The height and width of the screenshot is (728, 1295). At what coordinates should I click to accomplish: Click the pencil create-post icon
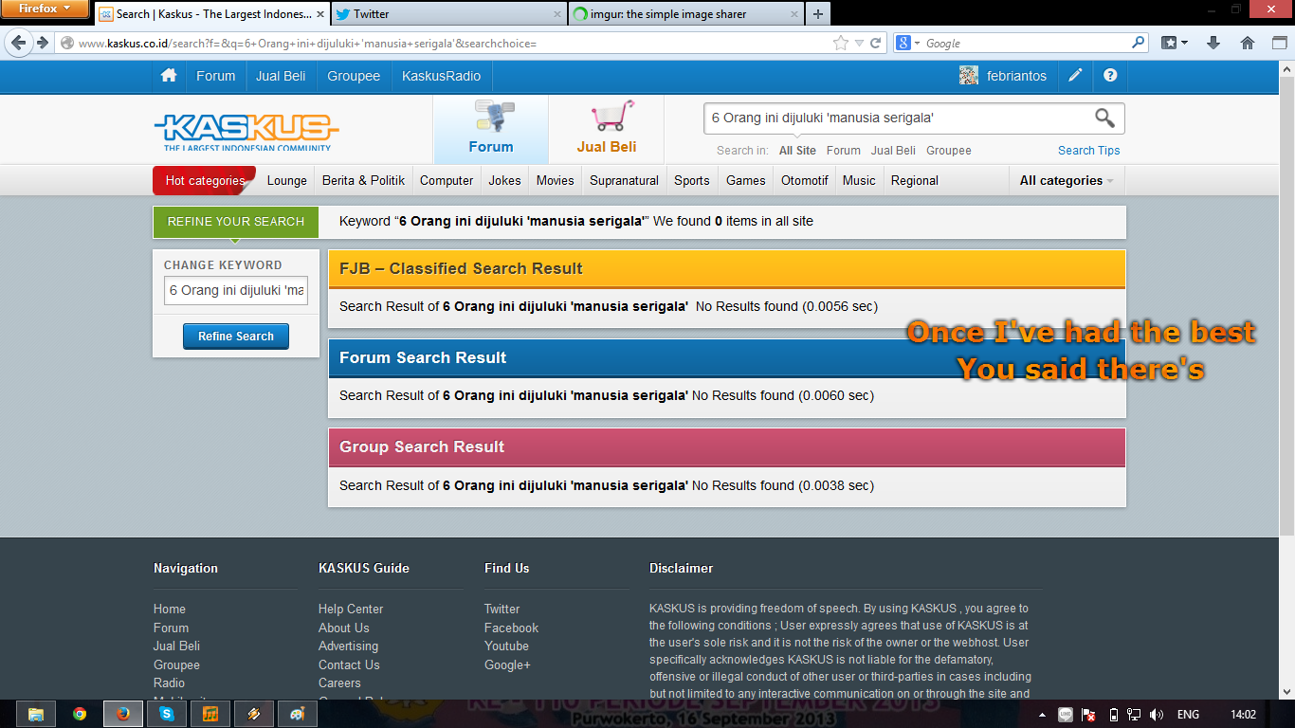pos(1075,76)
